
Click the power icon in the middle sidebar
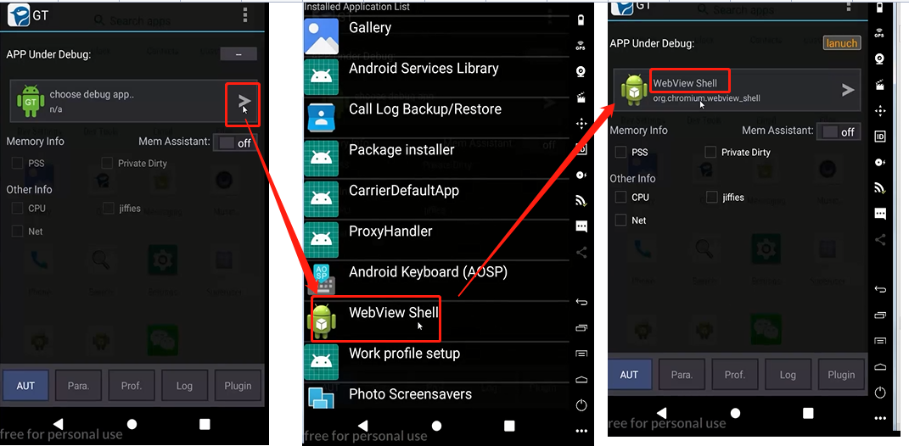(x=581, y=404)
